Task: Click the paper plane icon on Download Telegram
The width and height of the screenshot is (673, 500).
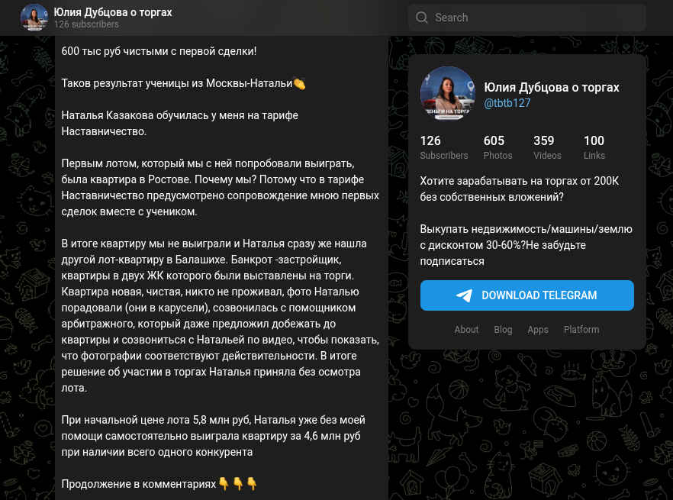Action: (x=464, y=295)
